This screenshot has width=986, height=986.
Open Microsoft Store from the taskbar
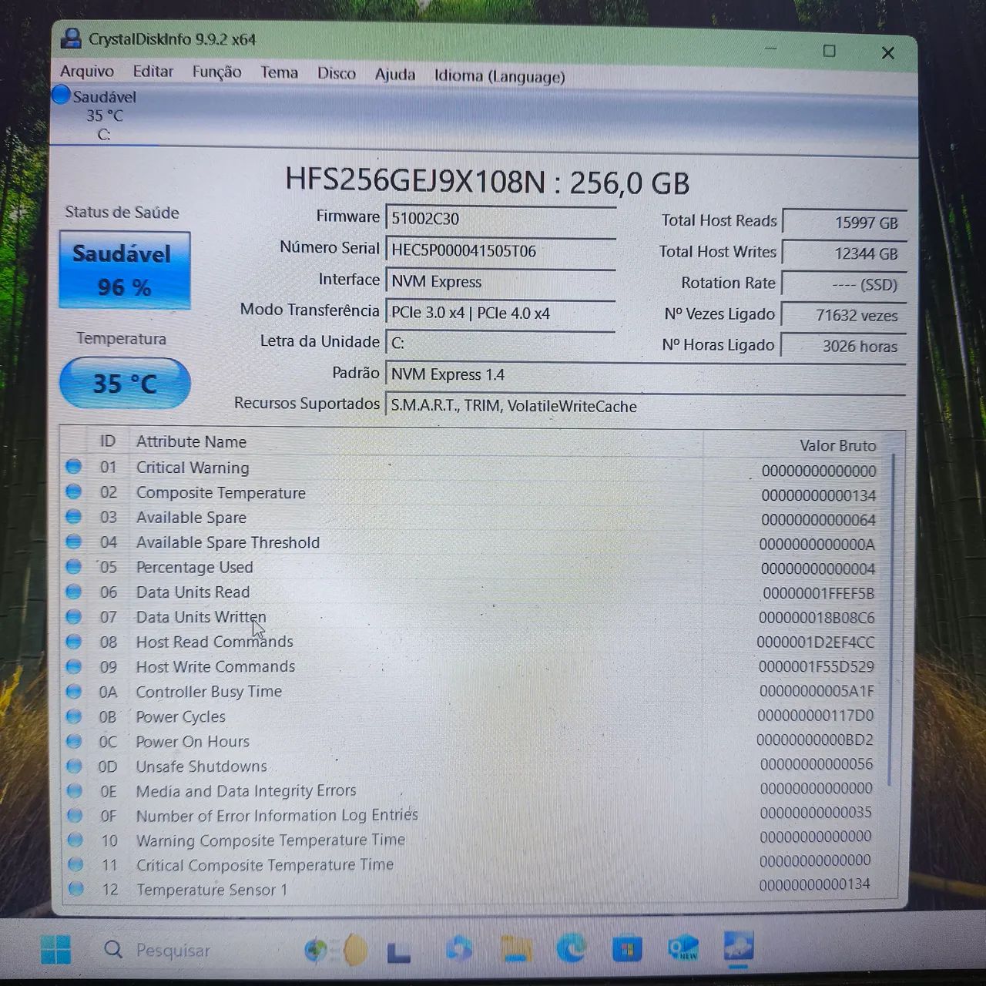[626, 947]
